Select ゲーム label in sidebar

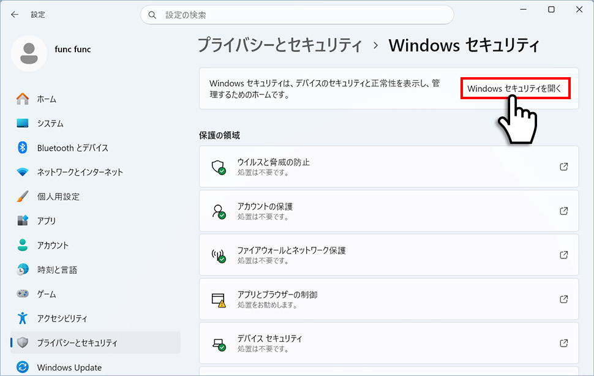point(46,294)
